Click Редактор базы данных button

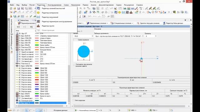(173, 23)
